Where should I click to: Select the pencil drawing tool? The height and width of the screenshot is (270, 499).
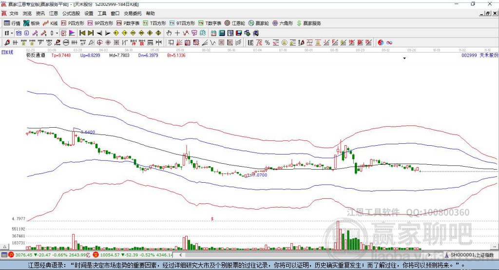click(x=7, y=43)
